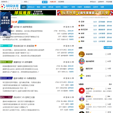Click the 棒球 baseball icon
113x113 pixels.
[79, 37]
